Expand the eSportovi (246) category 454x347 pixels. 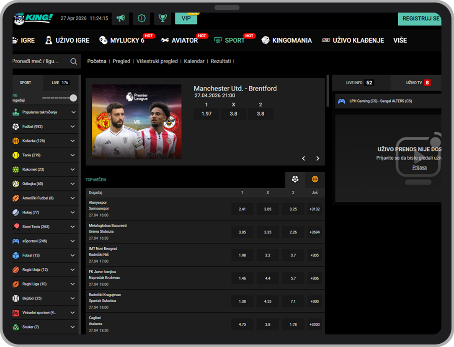[73, 241]
